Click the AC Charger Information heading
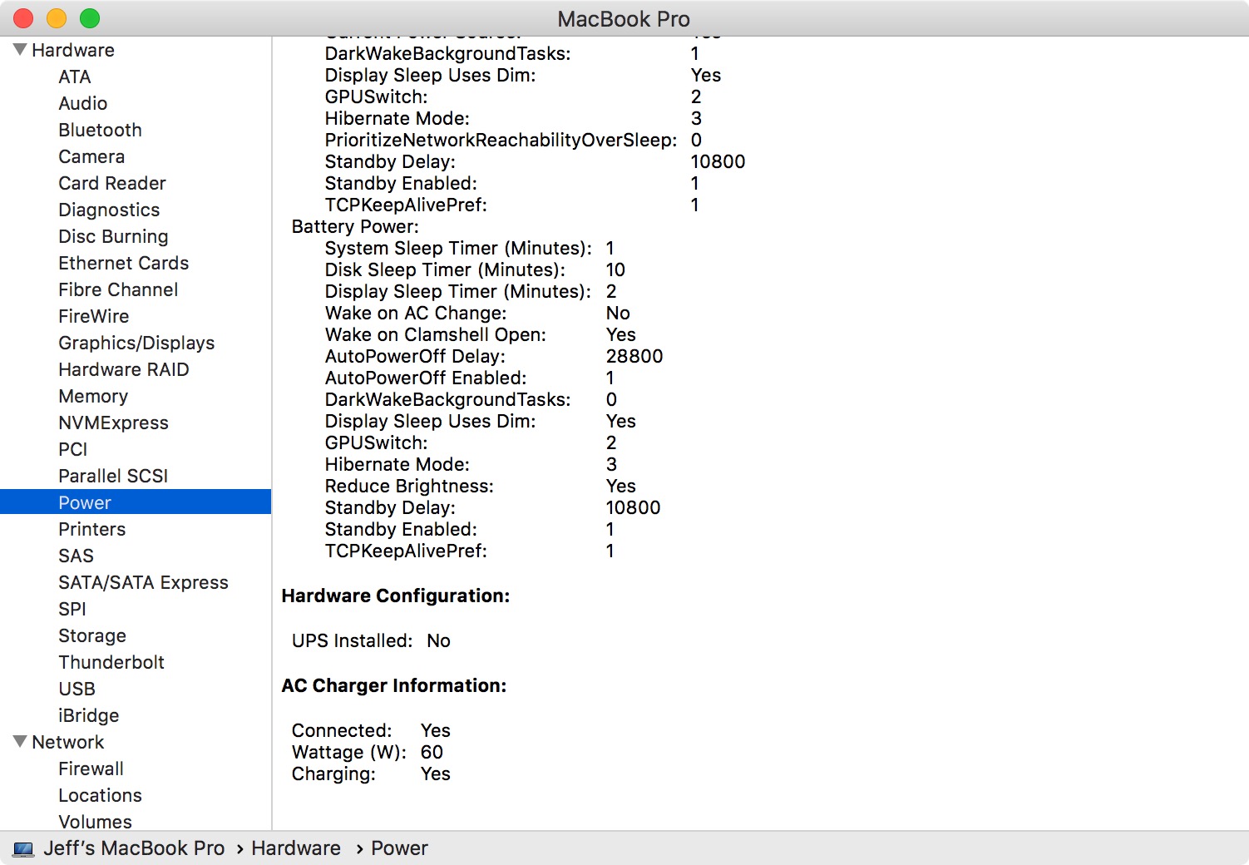 coord(393,685)
